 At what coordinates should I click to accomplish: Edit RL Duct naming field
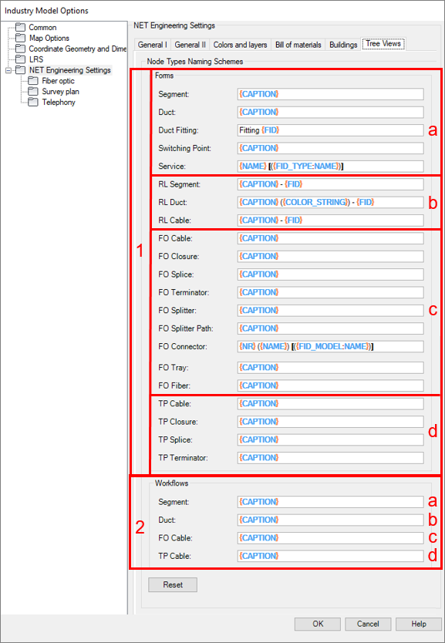tap(330, 203)
